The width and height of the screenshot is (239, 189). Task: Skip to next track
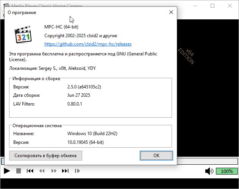65,171
